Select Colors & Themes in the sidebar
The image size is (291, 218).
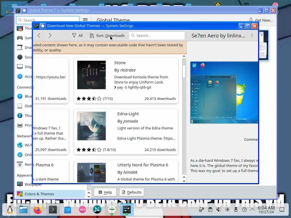(x=50, y=194)
